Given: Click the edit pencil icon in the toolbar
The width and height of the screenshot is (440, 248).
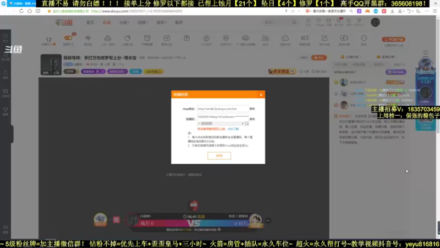Looking at the screenshot, I should click(324, 38).
